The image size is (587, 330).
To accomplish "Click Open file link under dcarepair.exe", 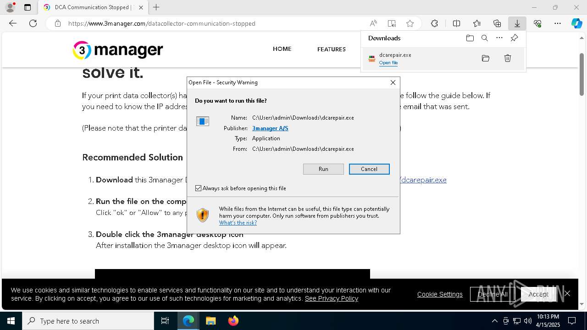I will pos(388,63).
